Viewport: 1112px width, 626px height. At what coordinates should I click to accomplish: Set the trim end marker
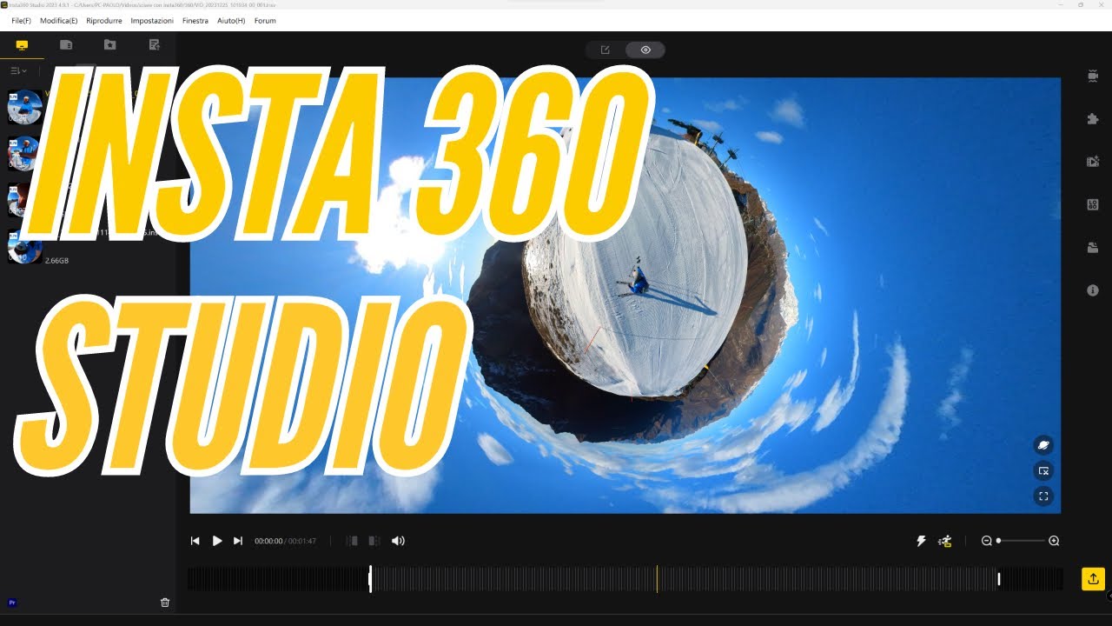click(374, 541)
